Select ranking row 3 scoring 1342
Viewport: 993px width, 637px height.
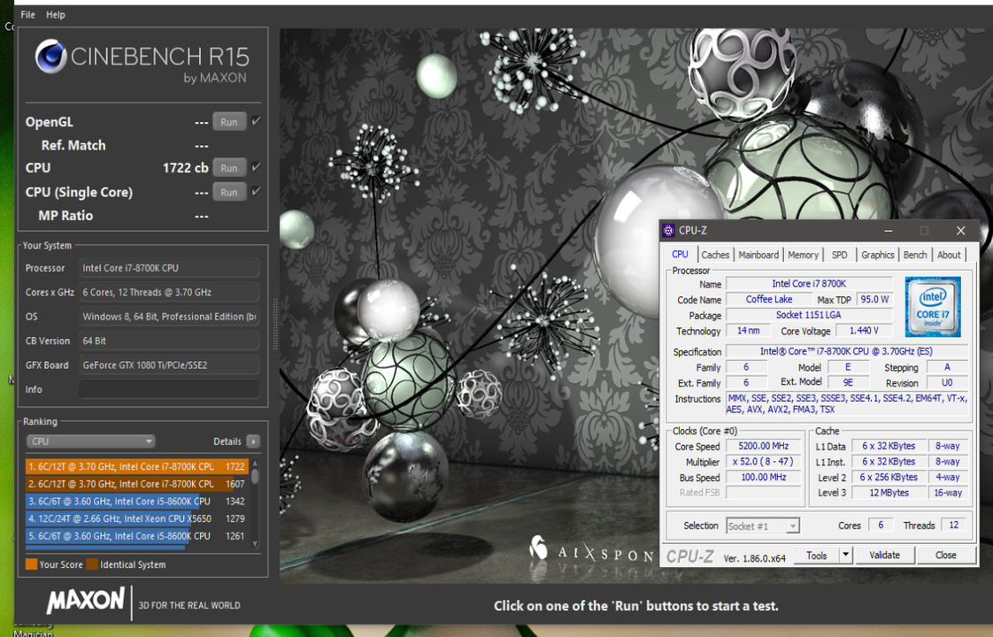[x=137, y=501]
